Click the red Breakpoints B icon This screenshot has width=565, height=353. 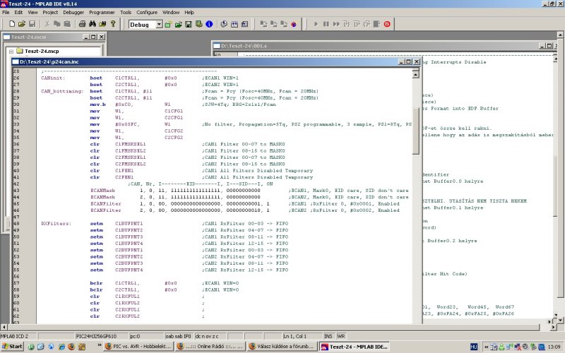pyautogui.click(x=387, y=24)
